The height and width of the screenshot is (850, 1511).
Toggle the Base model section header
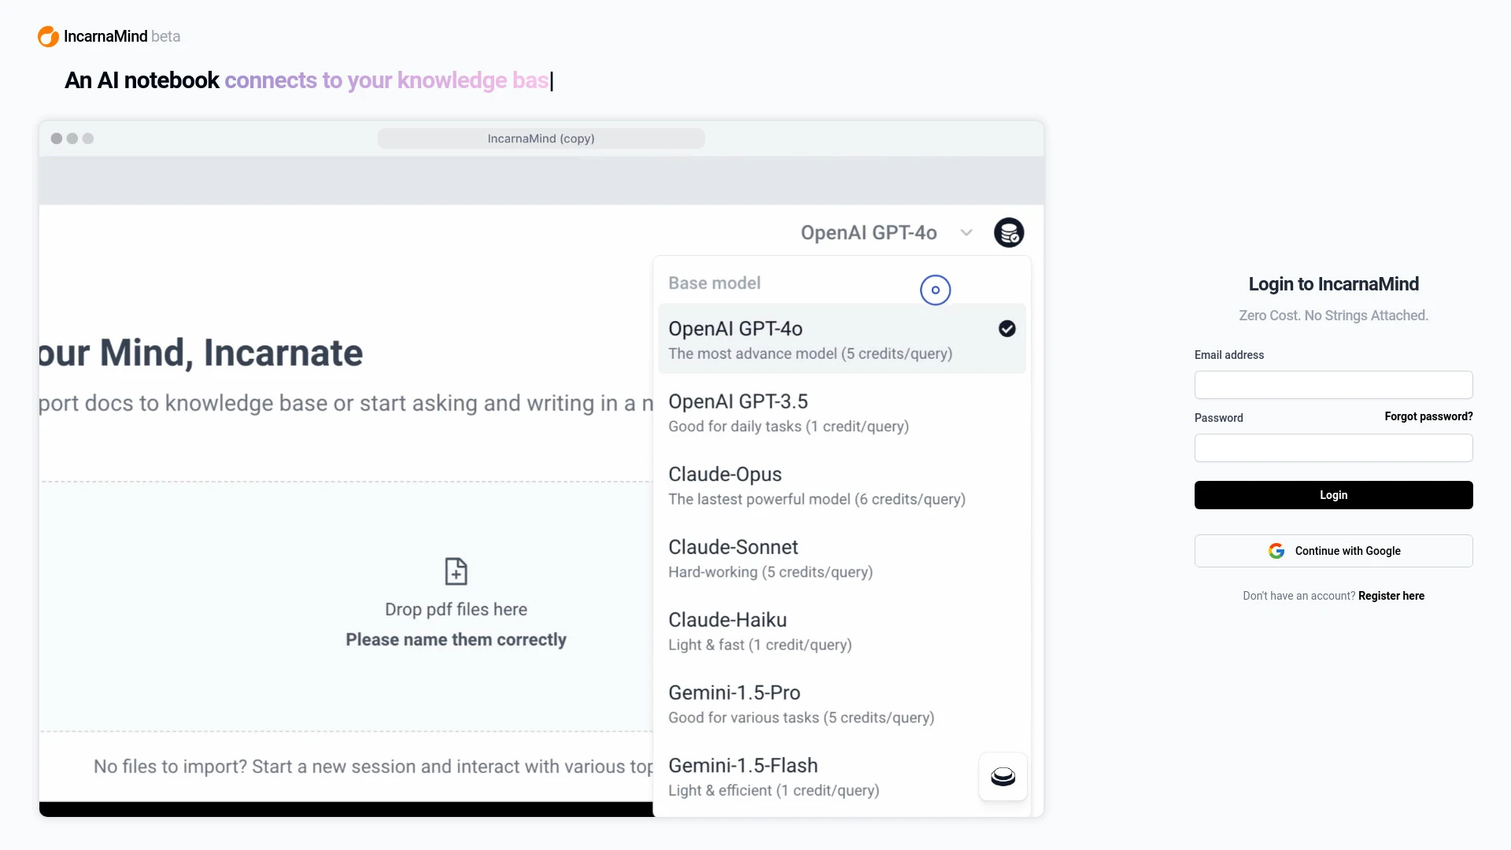click(x=714, y=283)
